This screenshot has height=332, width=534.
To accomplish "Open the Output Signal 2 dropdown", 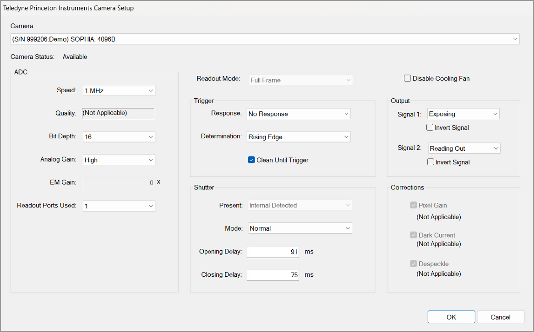I will pos(464,148).
